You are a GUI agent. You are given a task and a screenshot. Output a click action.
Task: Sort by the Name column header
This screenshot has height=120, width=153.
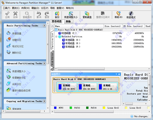point(79,26)
